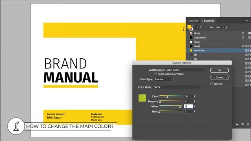Toggle the Preview checkbox

coord(211,84)
